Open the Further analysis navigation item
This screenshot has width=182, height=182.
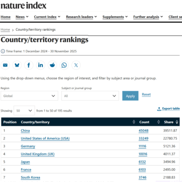coord(146,17)
